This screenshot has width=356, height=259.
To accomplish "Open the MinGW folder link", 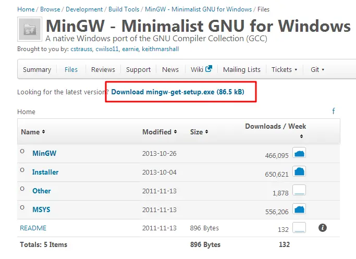I will 44,153.
